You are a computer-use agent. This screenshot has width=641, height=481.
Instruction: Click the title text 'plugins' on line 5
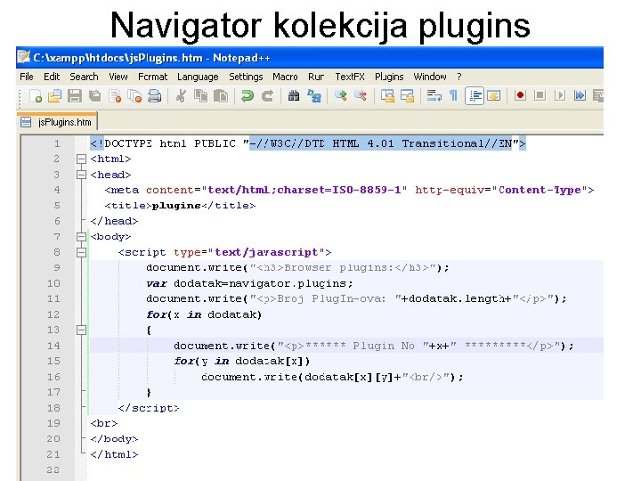pyautogui.click(x=176, y=206)
